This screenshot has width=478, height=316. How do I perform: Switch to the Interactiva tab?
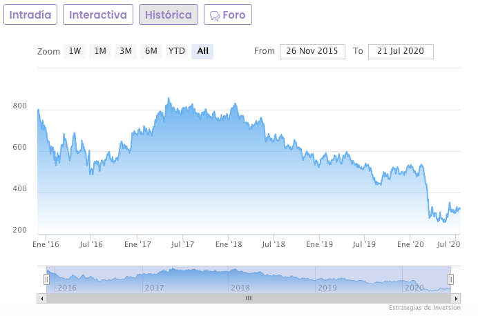point(98,14)
